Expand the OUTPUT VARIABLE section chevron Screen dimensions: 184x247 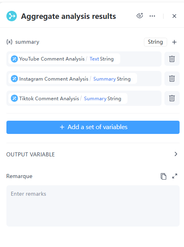click(x=176, y=154)
